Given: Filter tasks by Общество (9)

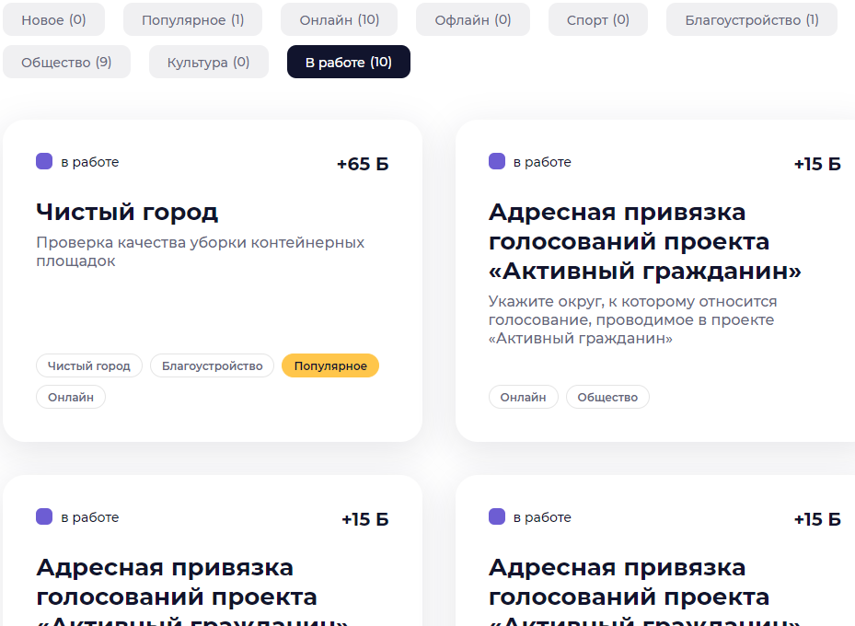Looking at the screenshot, I should pyautogui.click(x=66, y=63).
